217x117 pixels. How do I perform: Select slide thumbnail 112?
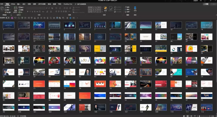coord(206,107)
